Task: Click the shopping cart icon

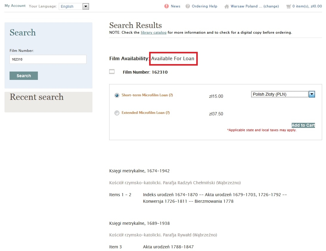Action: tap(288, 6)
